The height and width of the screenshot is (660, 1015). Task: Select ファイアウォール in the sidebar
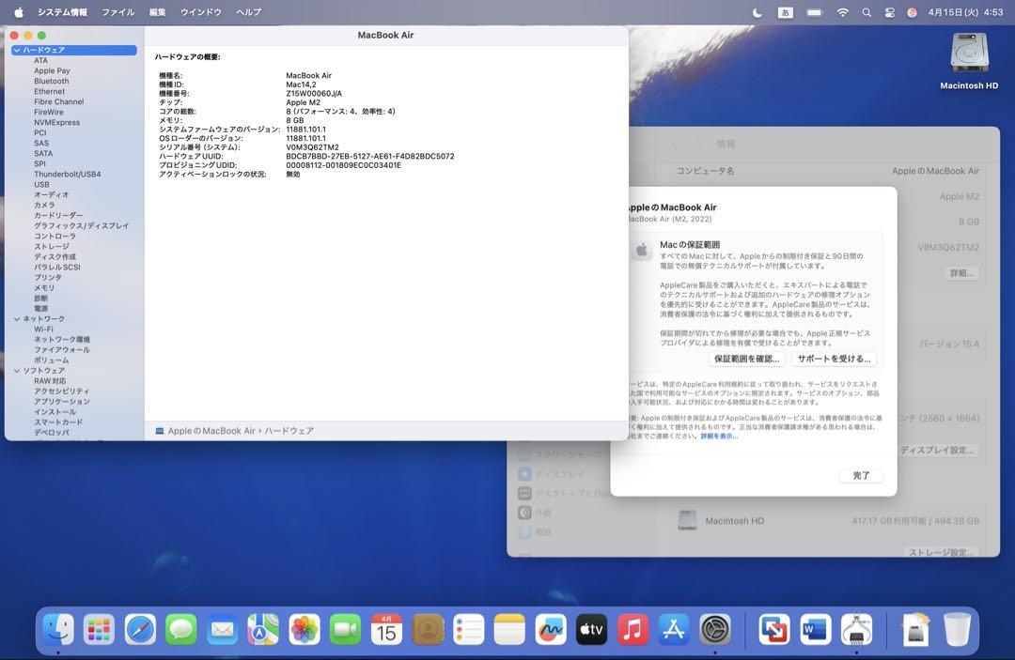point(62,350)
